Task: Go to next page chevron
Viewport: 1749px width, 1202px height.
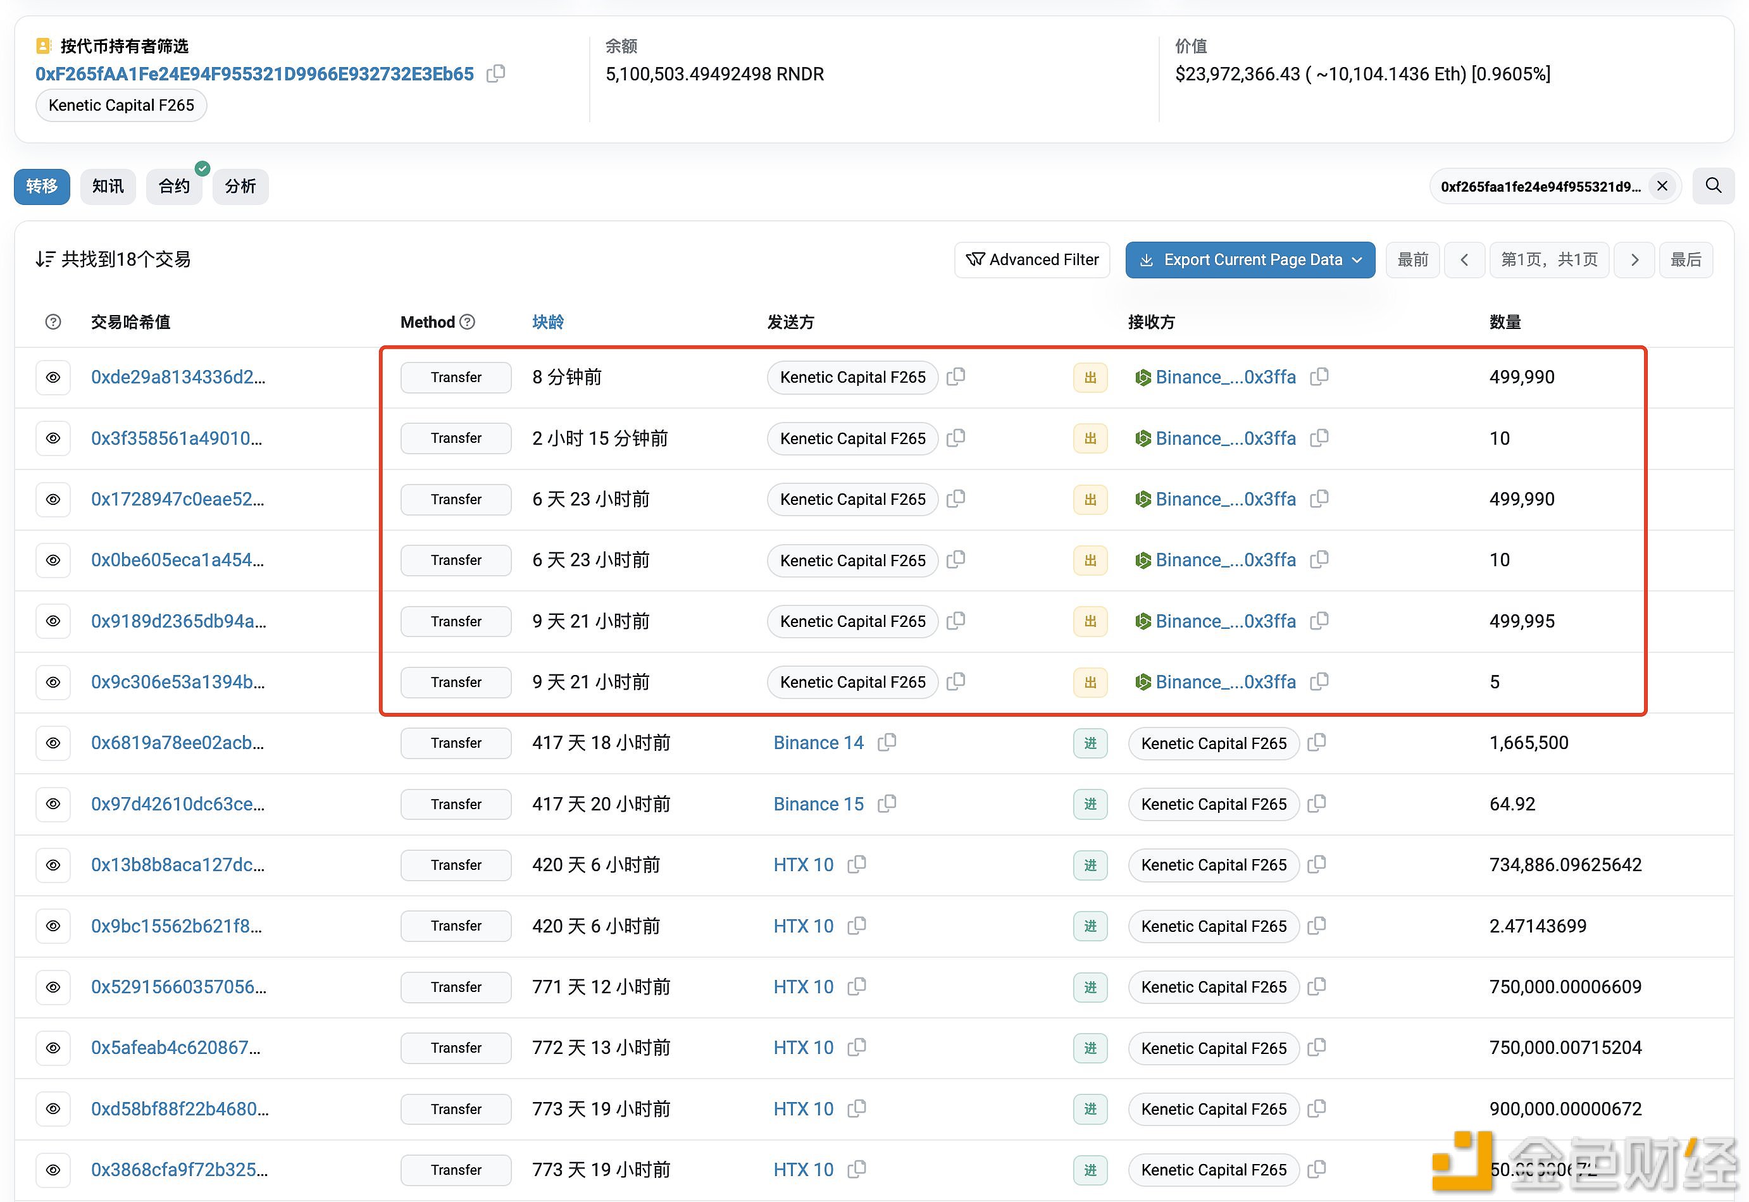Action: pos(1634,260)
